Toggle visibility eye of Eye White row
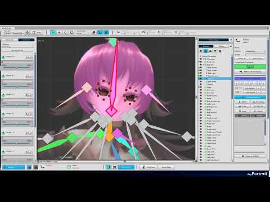This screenshot has height=202, width=270. pyautogui.click(x=200, y=81)
